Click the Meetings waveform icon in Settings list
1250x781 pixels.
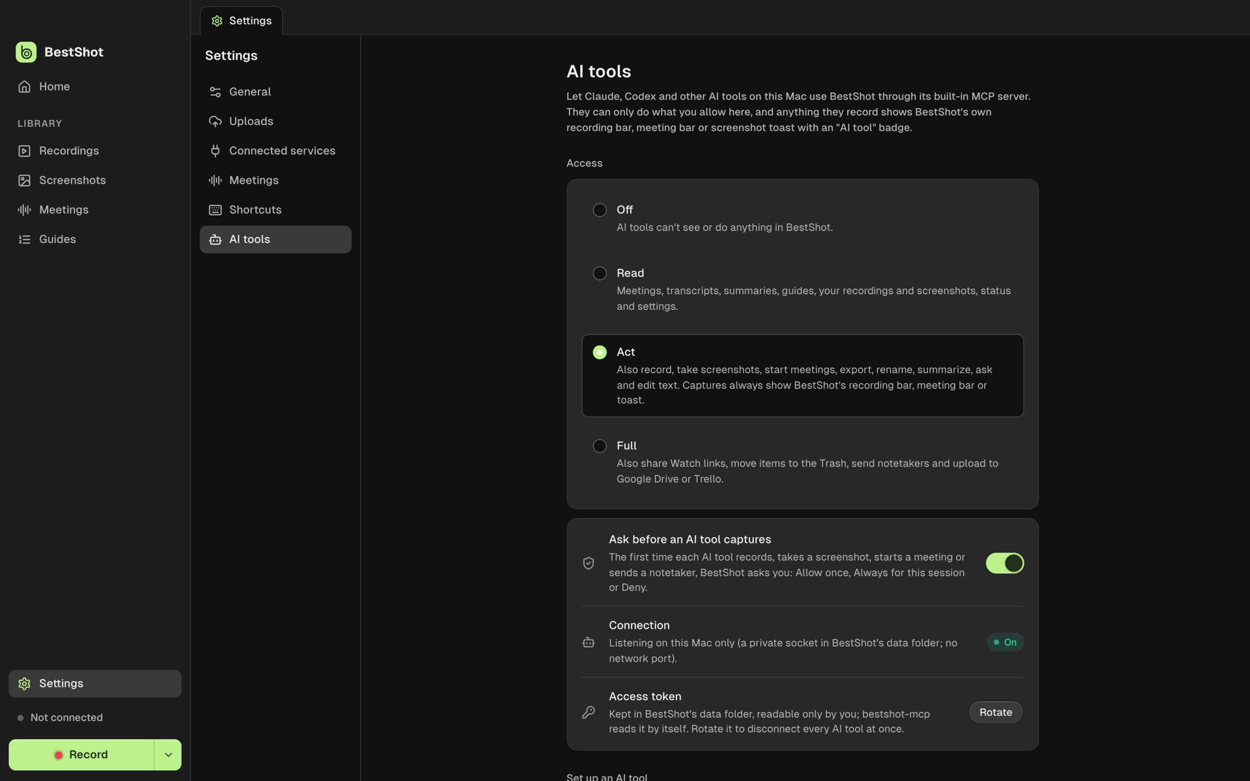pyautogui.click(x=215, y=180)
